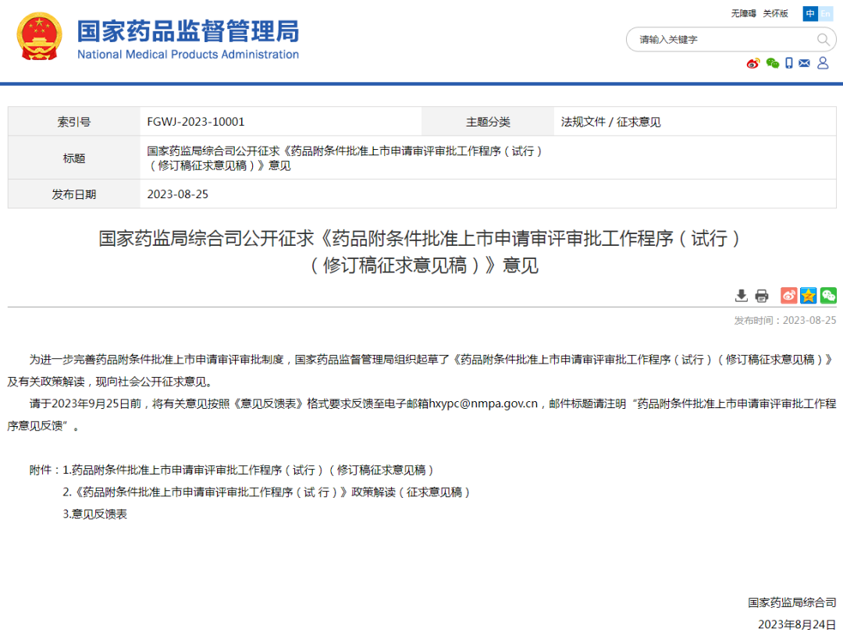Switch language to Chinese (中)
Screen dimensions: 843x636
click(x=809, y=13)
